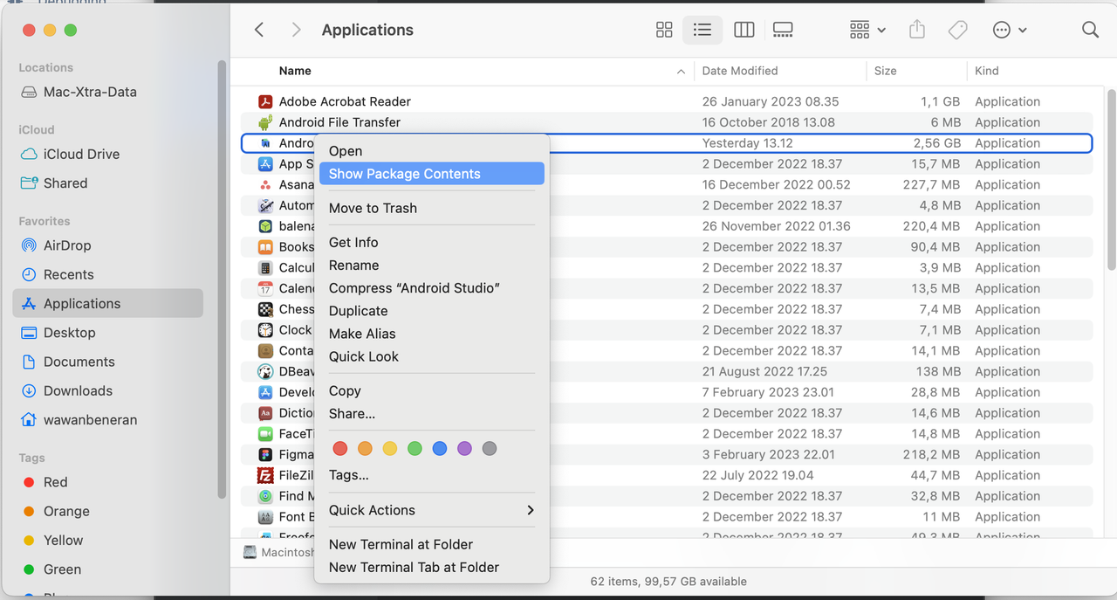
Task: Click the balenaEtcher app icon
Action: [265, 226]
